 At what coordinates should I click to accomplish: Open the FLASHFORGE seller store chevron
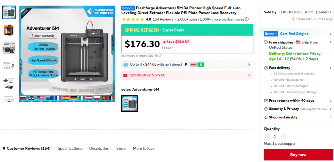click(330, 12)
